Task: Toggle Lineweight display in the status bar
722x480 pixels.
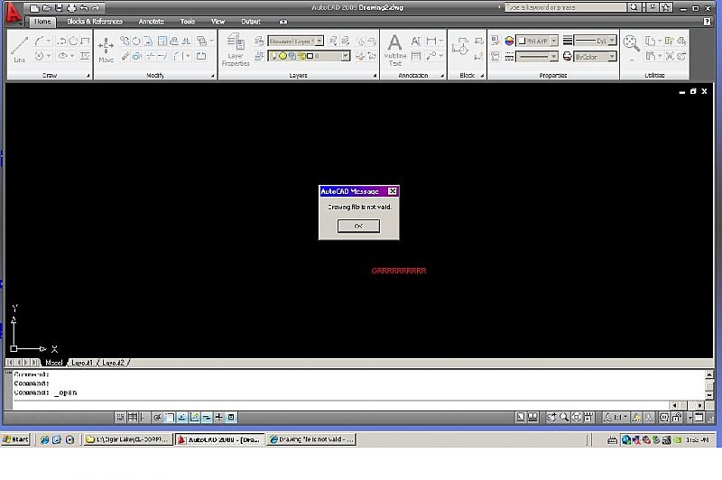Action: (218, 418)
